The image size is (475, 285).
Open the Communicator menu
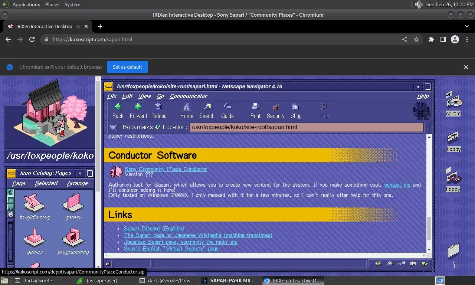click(189, 96)
